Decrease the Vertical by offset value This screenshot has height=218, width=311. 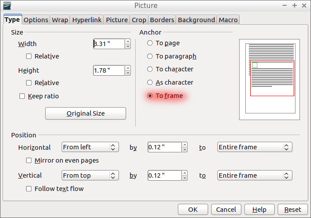(185, 178)
